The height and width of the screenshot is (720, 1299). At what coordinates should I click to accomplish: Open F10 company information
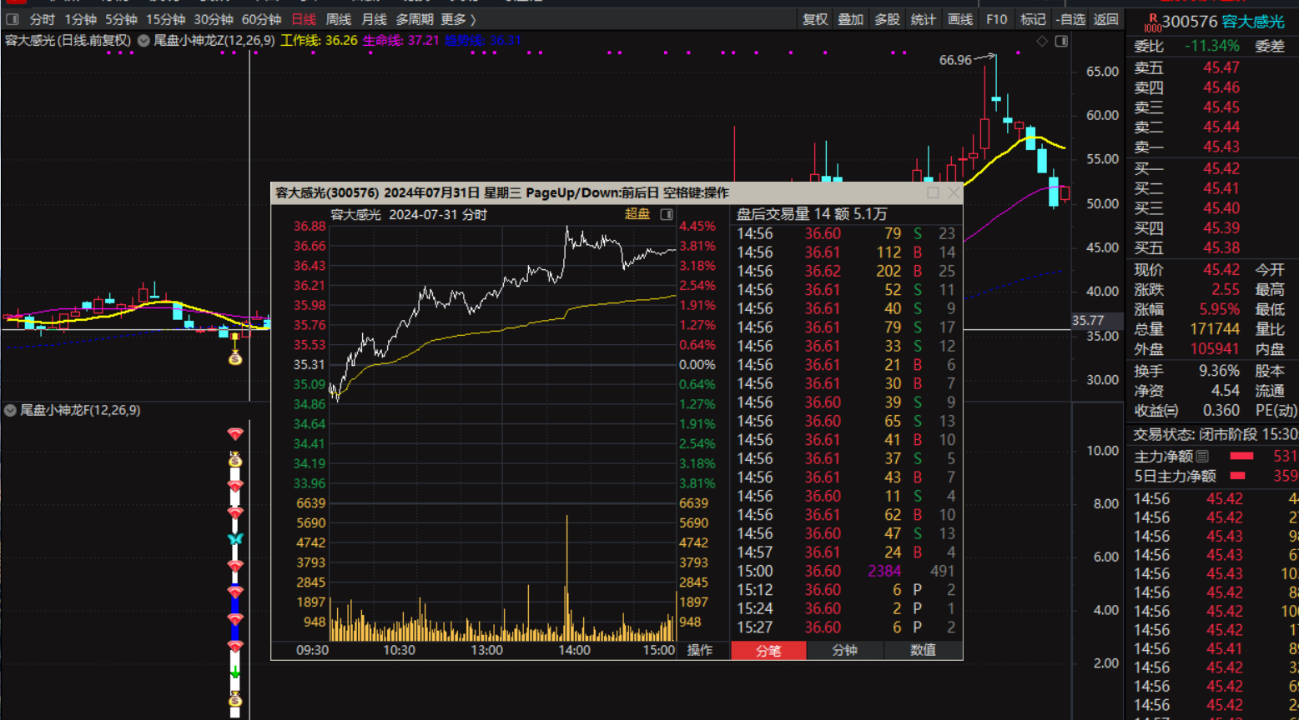tap(996, 19)
